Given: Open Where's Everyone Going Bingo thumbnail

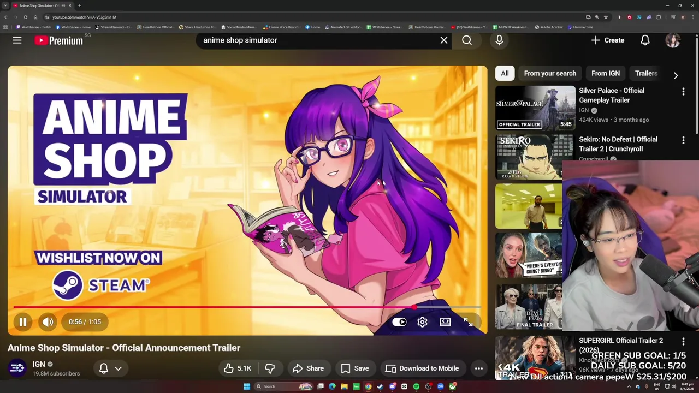Looking at the screenshot, I should (529, 255).
